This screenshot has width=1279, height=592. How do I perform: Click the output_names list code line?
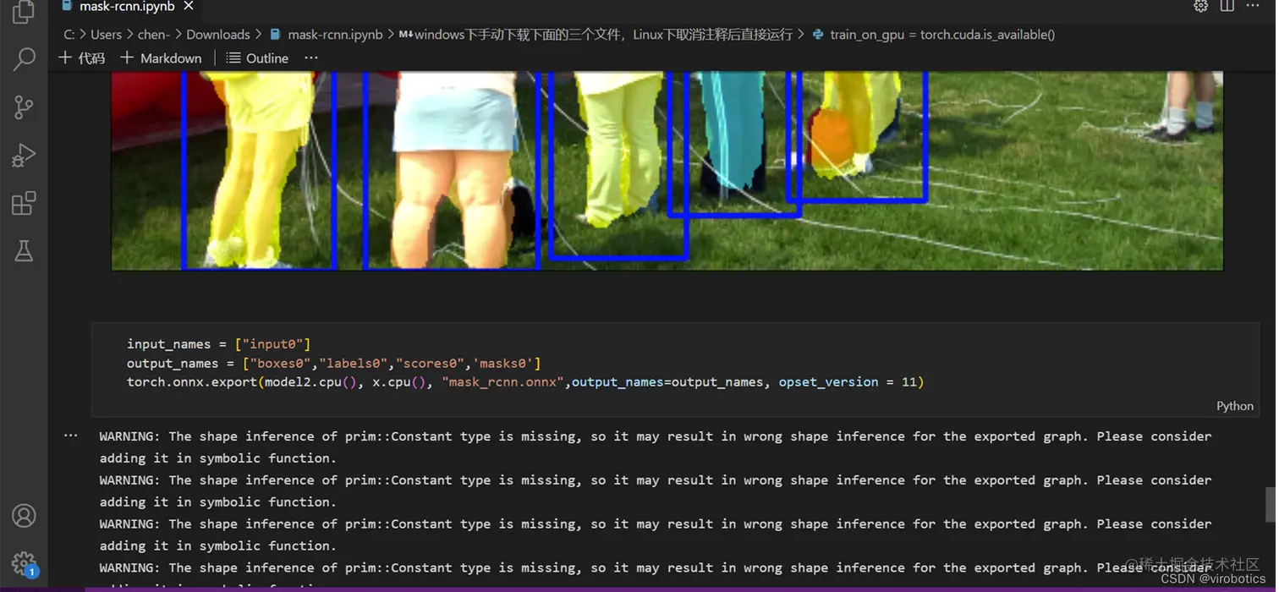(x=333, y=363)
